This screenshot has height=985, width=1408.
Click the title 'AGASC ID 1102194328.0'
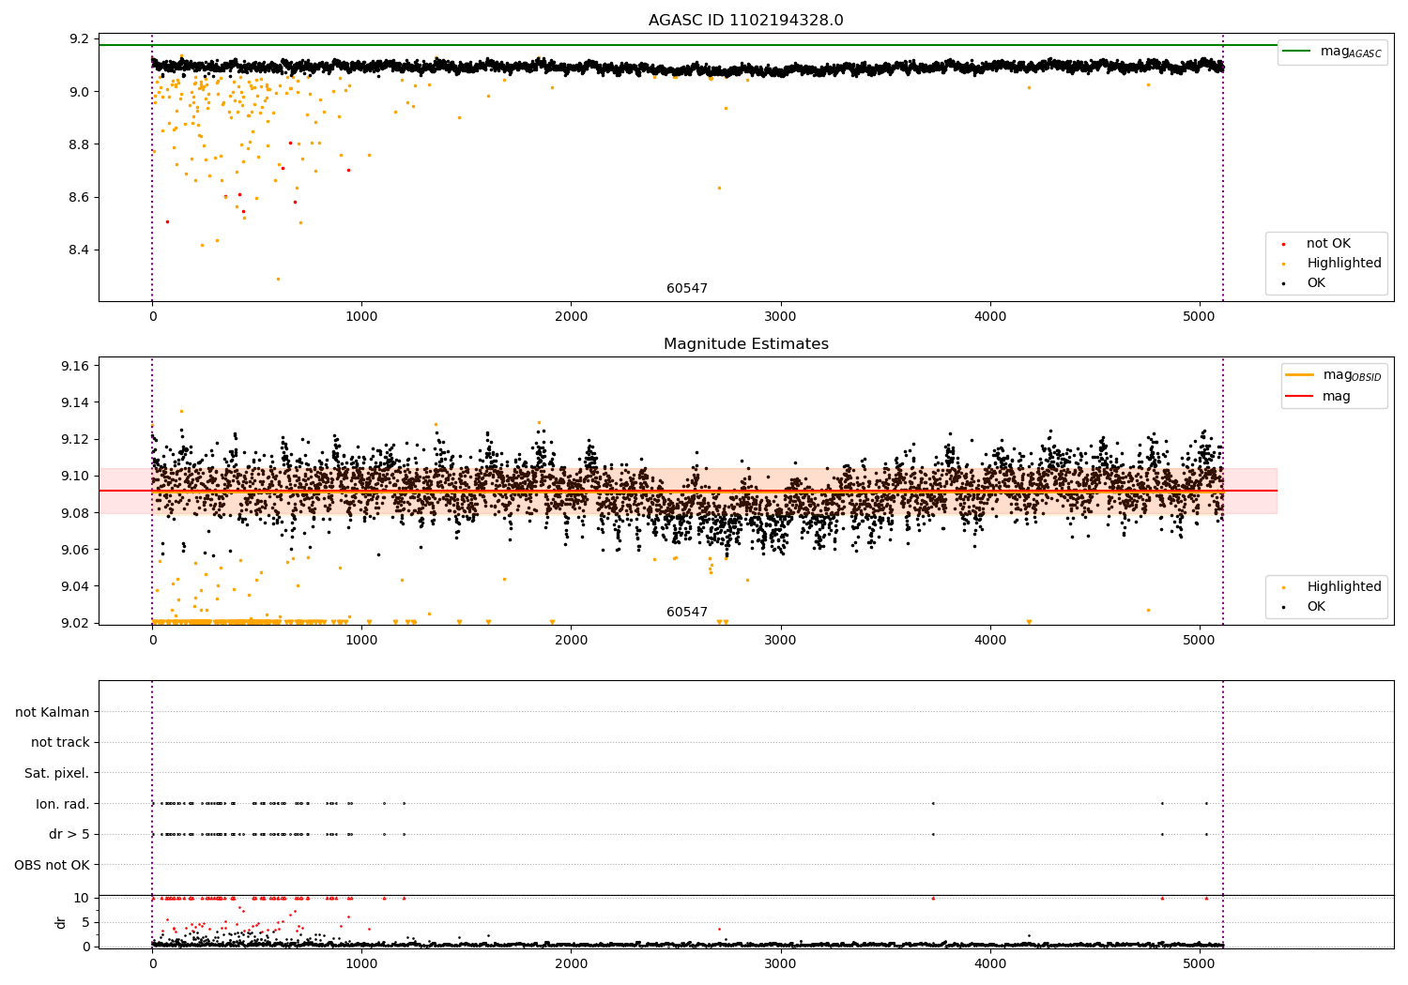coord(745,21)
